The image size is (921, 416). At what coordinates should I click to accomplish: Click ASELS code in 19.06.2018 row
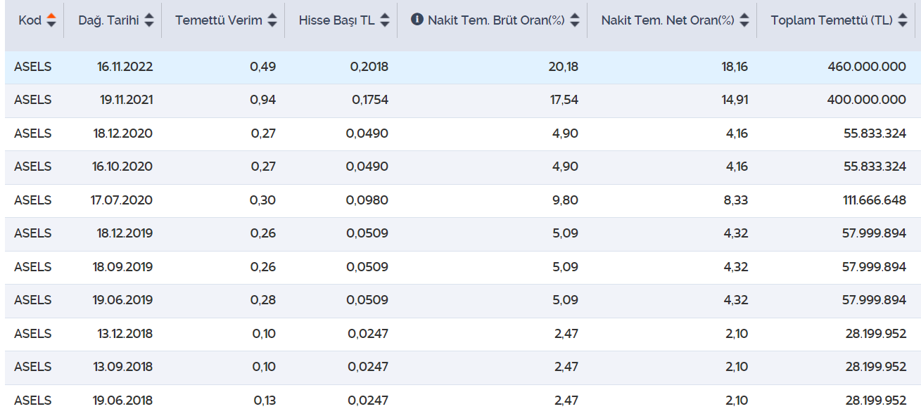pyautogui.click(x=33, y=401)
